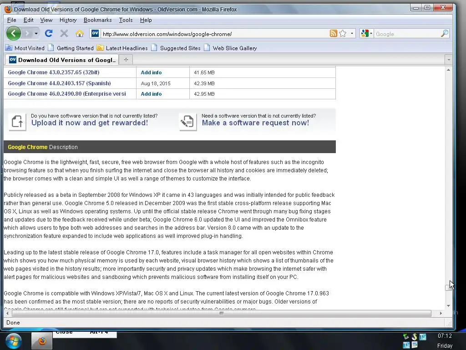
Task: Click the vertical scrollbar thumb
Action: [x=448, y=288]
